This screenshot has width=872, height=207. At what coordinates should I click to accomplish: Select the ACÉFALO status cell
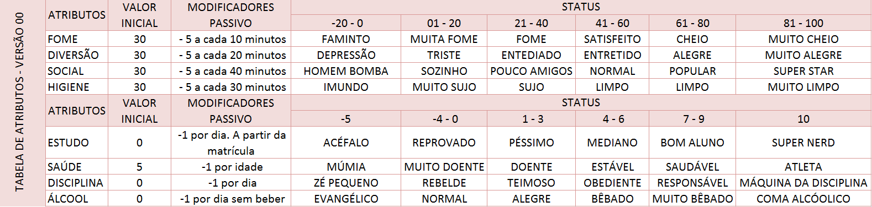pyautogui.click(x=346, y=143)
